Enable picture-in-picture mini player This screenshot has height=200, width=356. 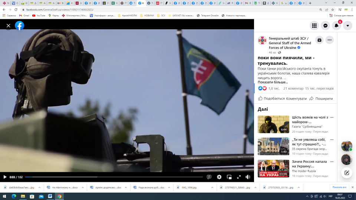(x=229, y=177)
